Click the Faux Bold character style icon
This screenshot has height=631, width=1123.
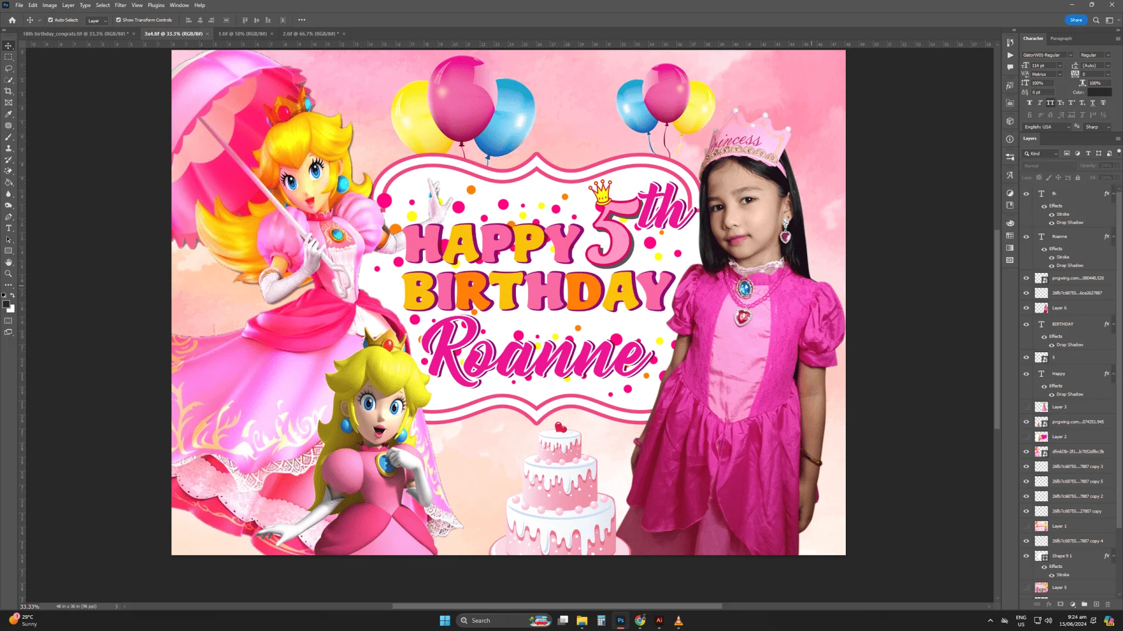click(1029, 103)
